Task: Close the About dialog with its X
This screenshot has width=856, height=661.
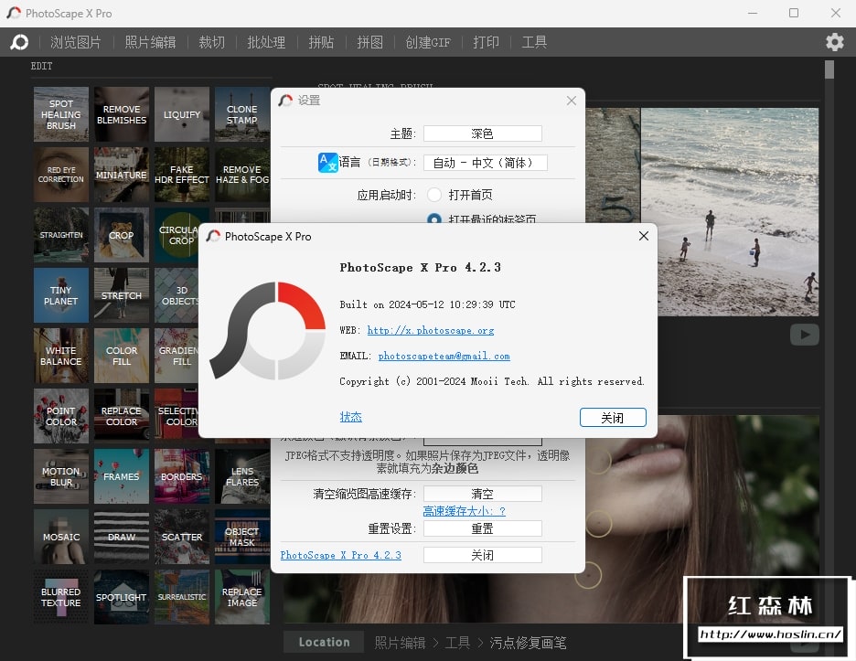Action: coord(644,236)
